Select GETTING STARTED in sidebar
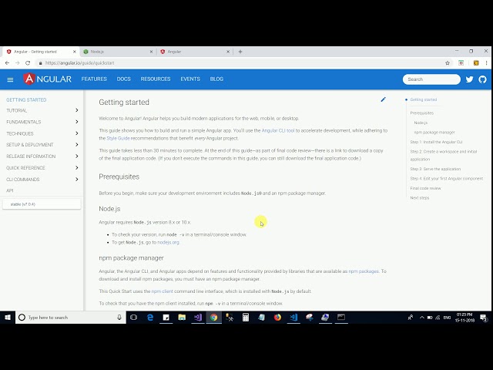 [x=26, y=99]
